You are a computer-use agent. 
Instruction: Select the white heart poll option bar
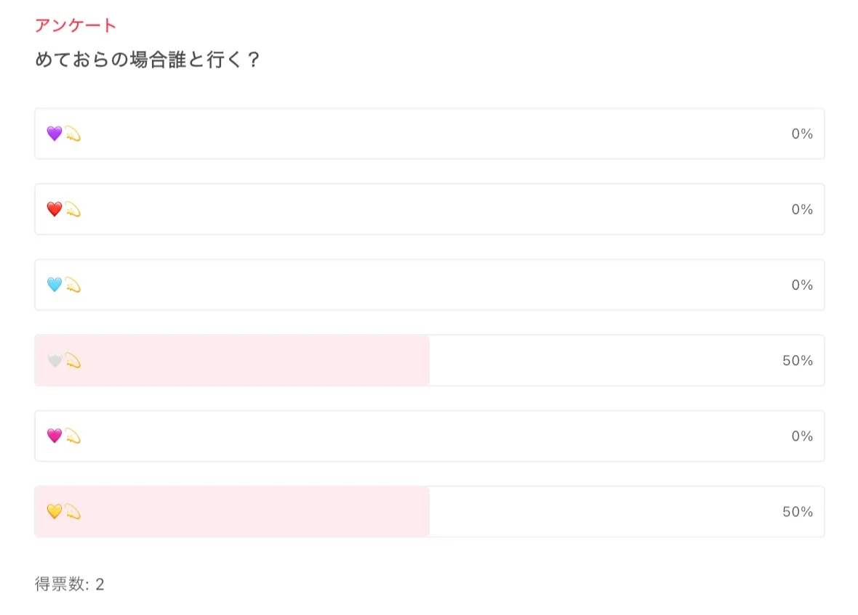[x=429, y=360]
